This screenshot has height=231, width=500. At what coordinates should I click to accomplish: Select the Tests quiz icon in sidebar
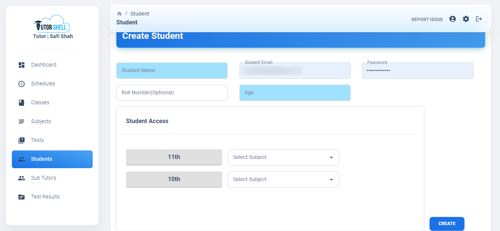(x=21, y=140)
